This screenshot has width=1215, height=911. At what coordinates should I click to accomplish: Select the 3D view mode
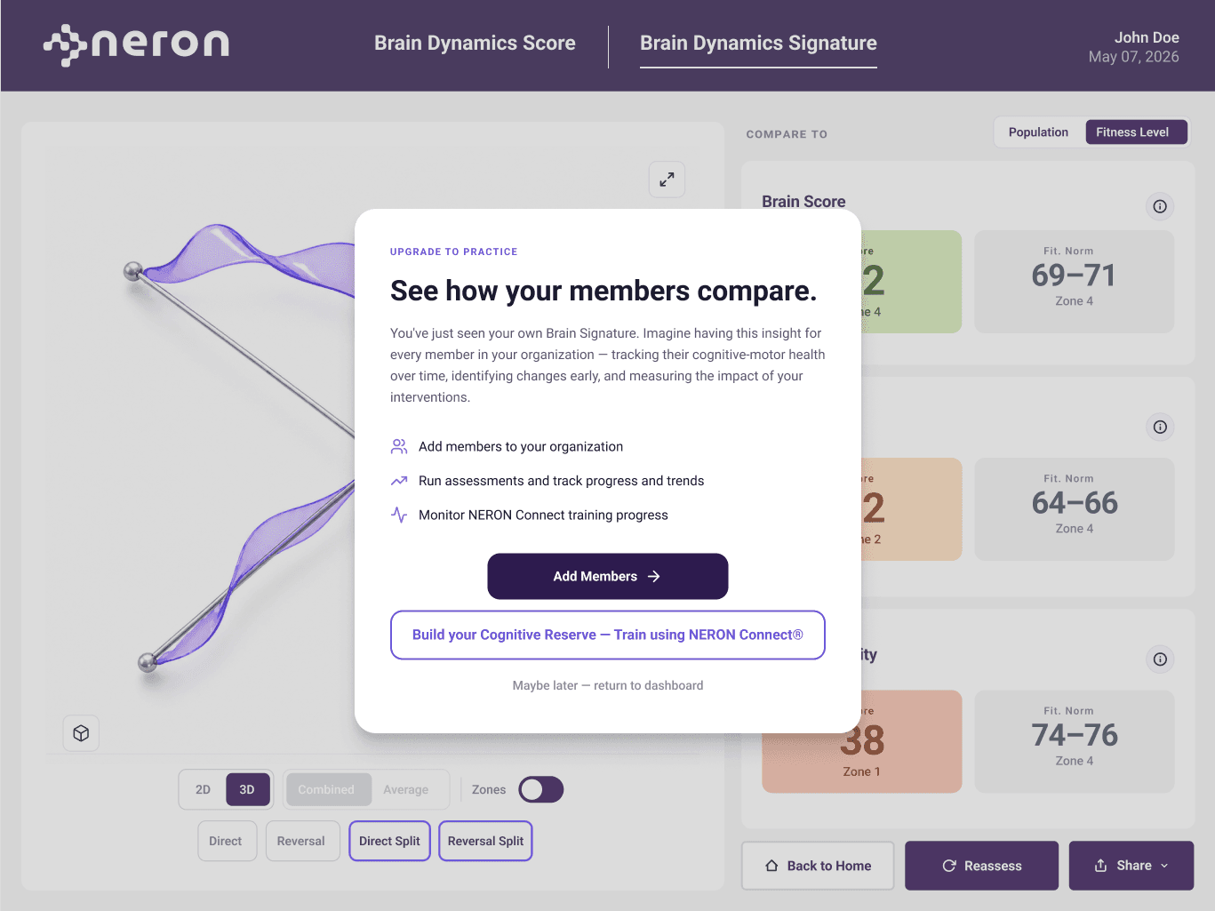247,789
